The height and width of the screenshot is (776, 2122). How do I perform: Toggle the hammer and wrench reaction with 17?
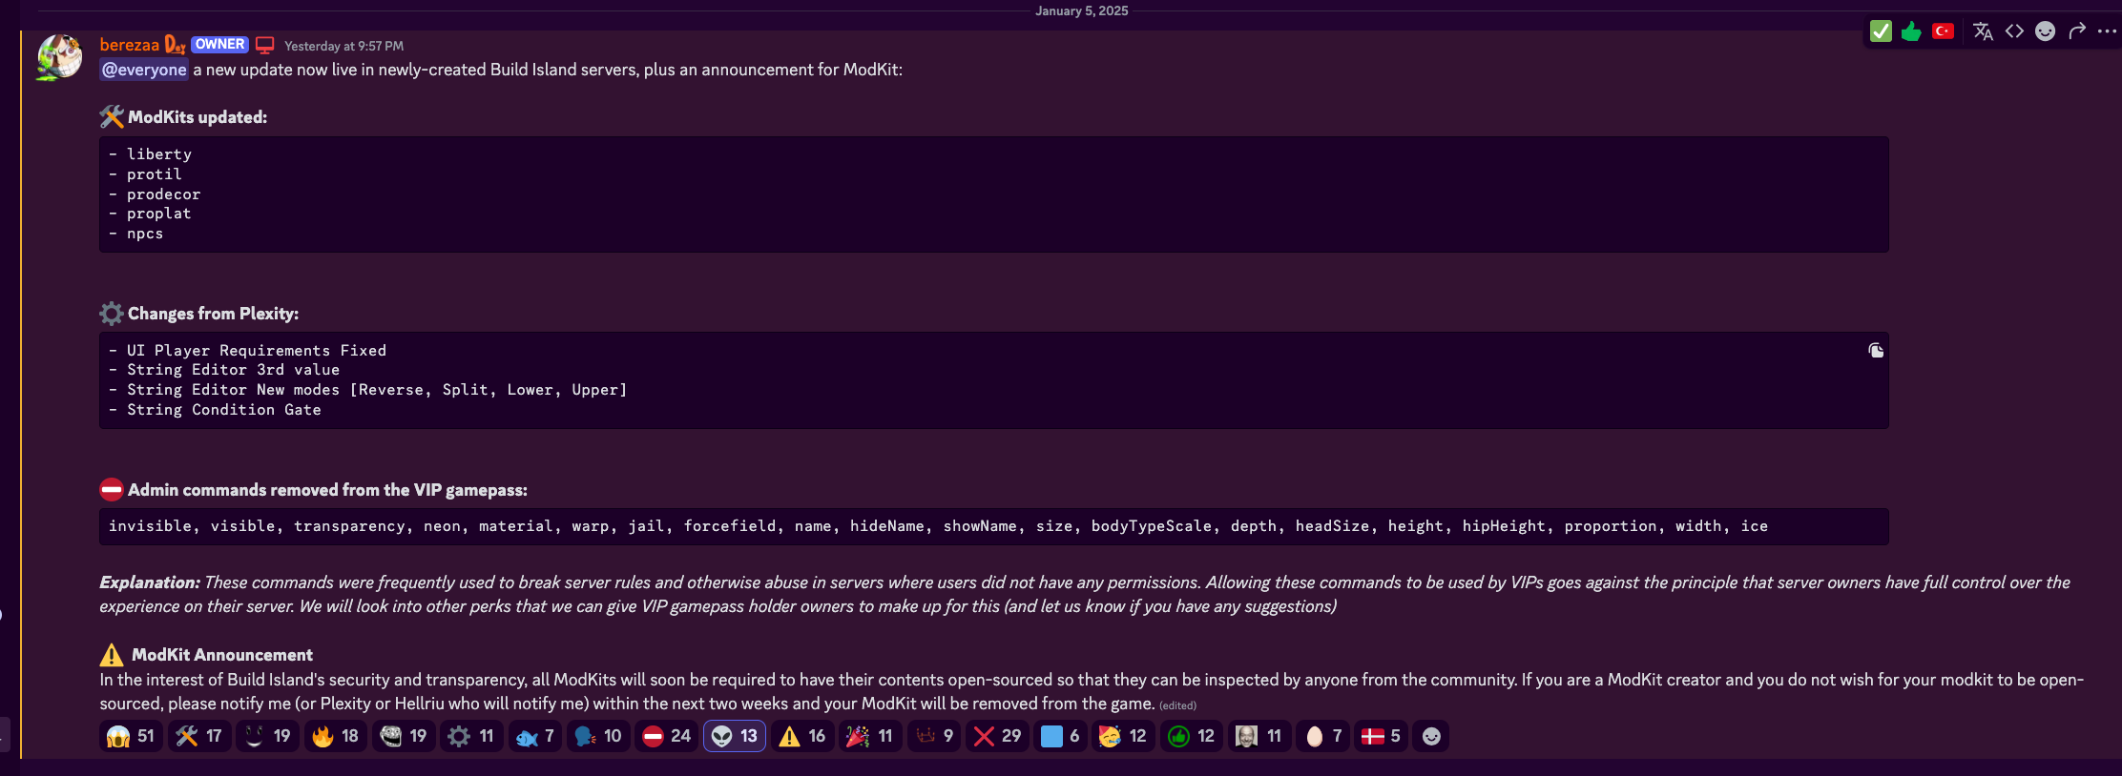(199, 736)
